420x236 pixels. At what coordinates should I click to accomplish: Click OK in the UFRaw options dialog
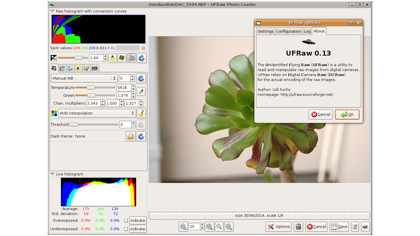pos(347,115)
